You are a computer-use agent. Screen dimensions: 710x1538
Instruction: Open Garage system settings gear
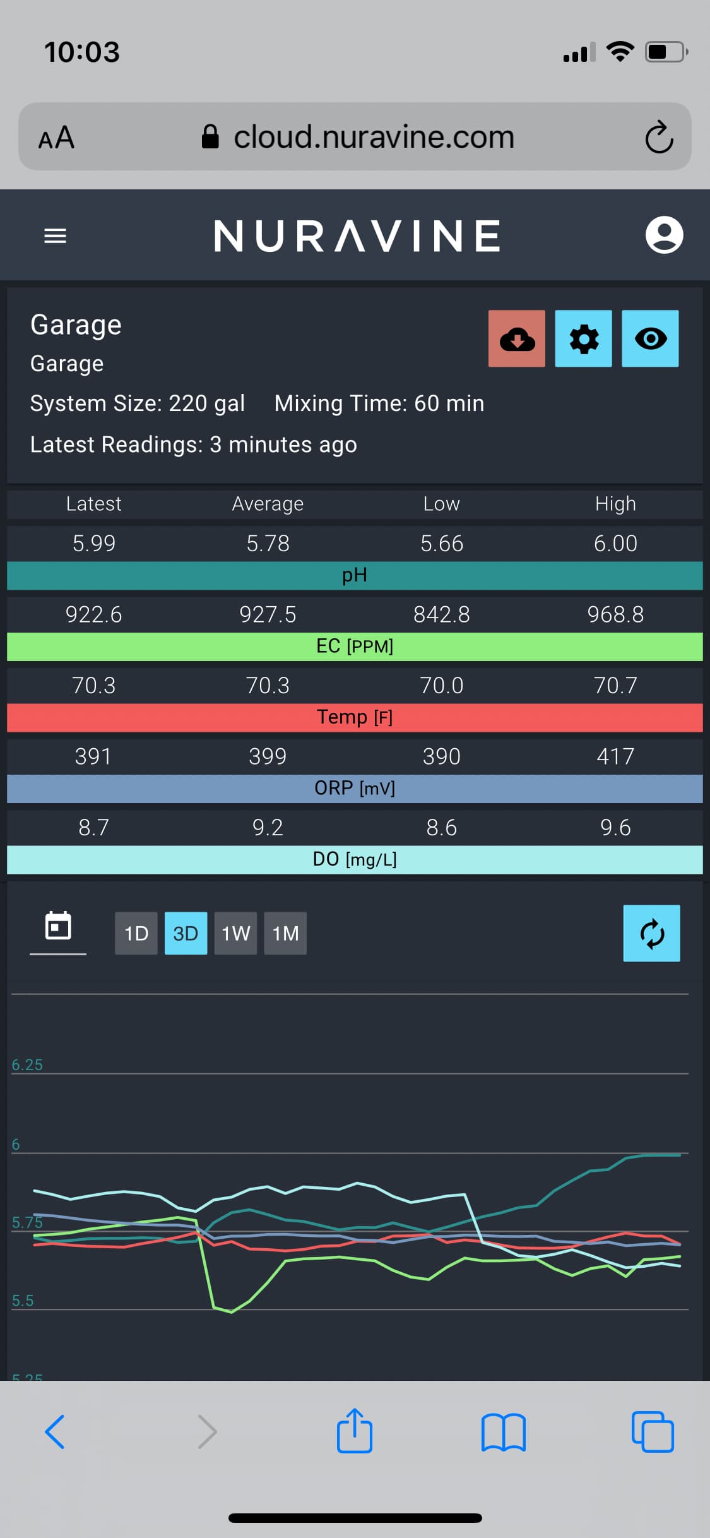click(583, 338)
